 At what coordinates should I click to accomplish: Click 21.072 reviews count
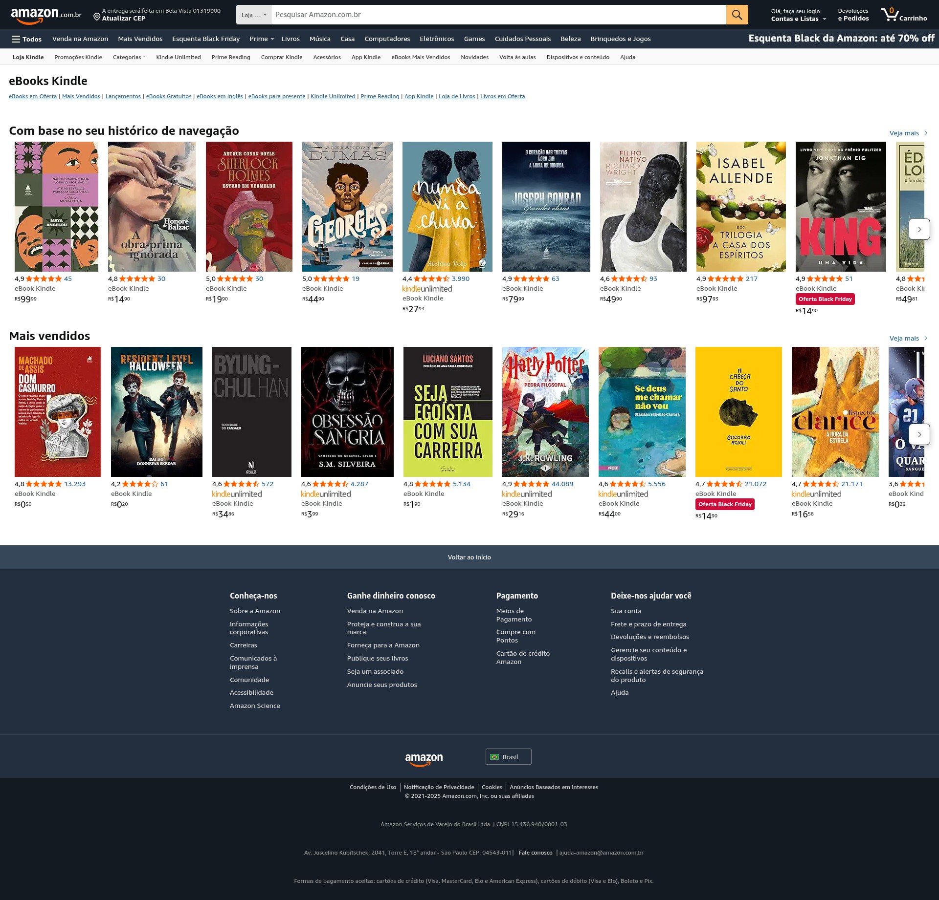click(x=756, y=484)
